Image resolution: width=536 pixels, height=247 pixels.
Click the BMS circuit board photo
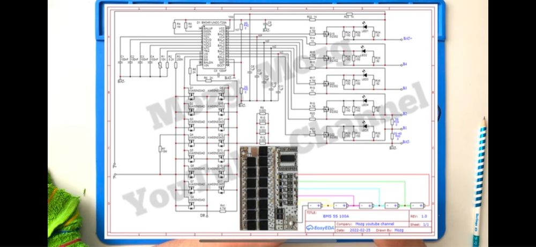269,188
